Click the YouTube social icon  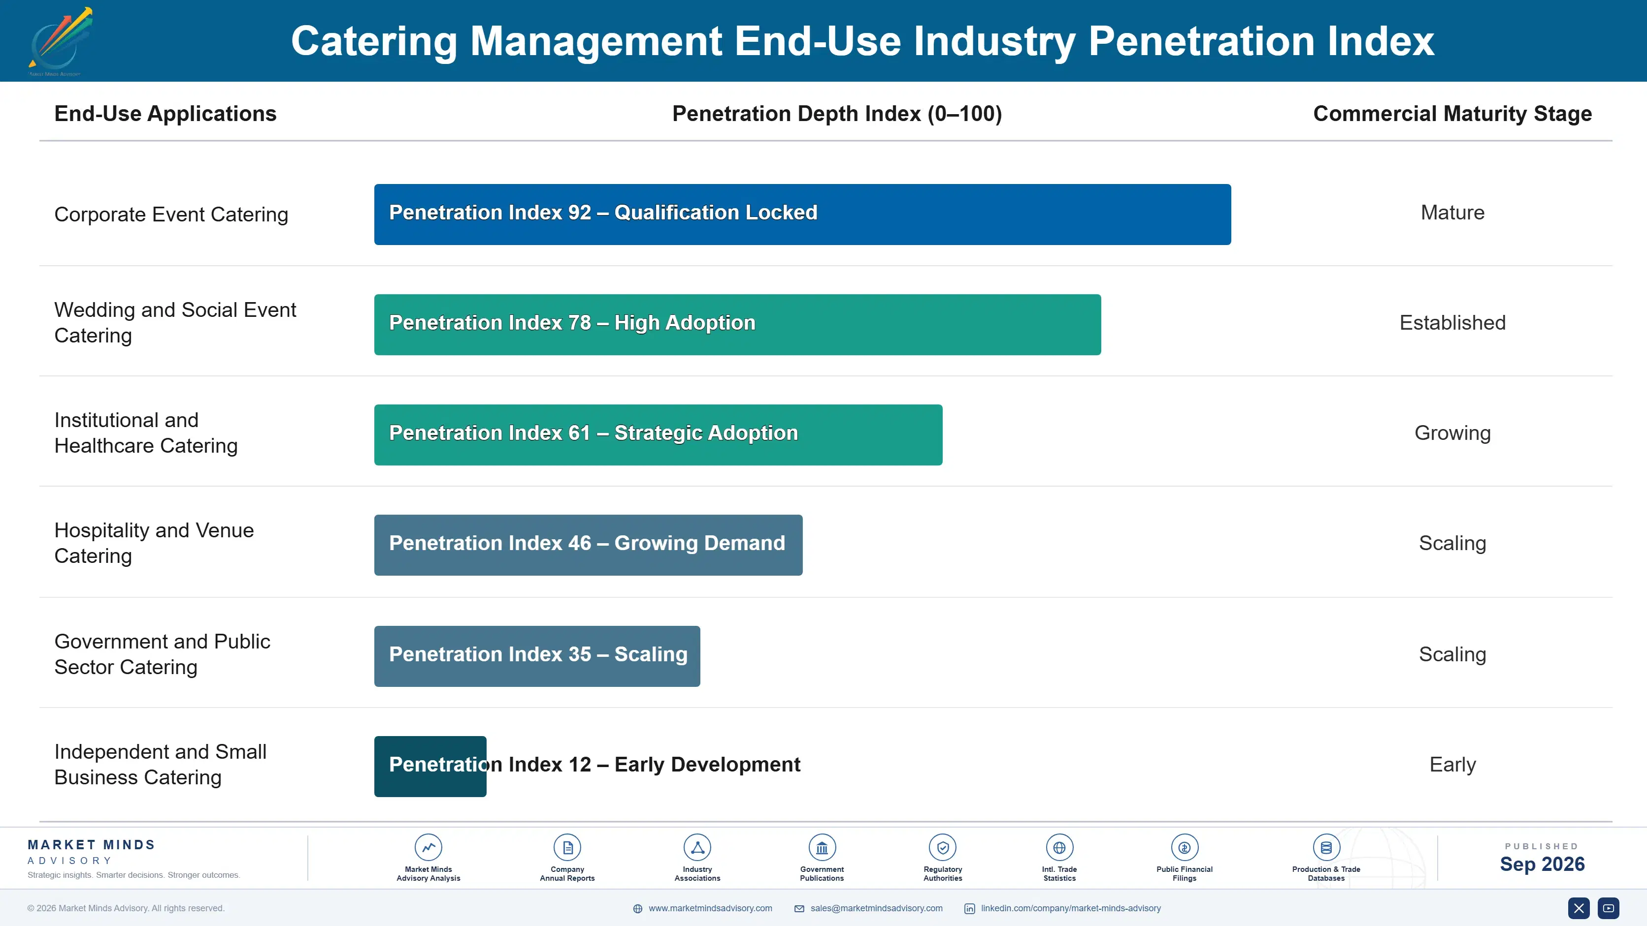click(x=1609, y=908)
